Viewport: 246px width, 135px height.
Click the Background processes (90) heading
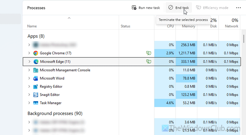click(x=55, y=113)
